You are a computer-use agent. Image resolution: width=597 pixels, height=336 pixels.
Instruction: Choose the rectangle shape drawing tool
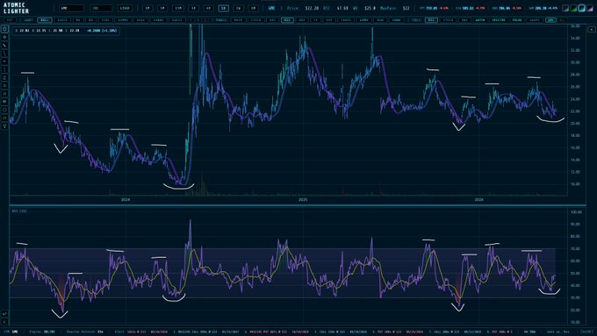(4, 118)
